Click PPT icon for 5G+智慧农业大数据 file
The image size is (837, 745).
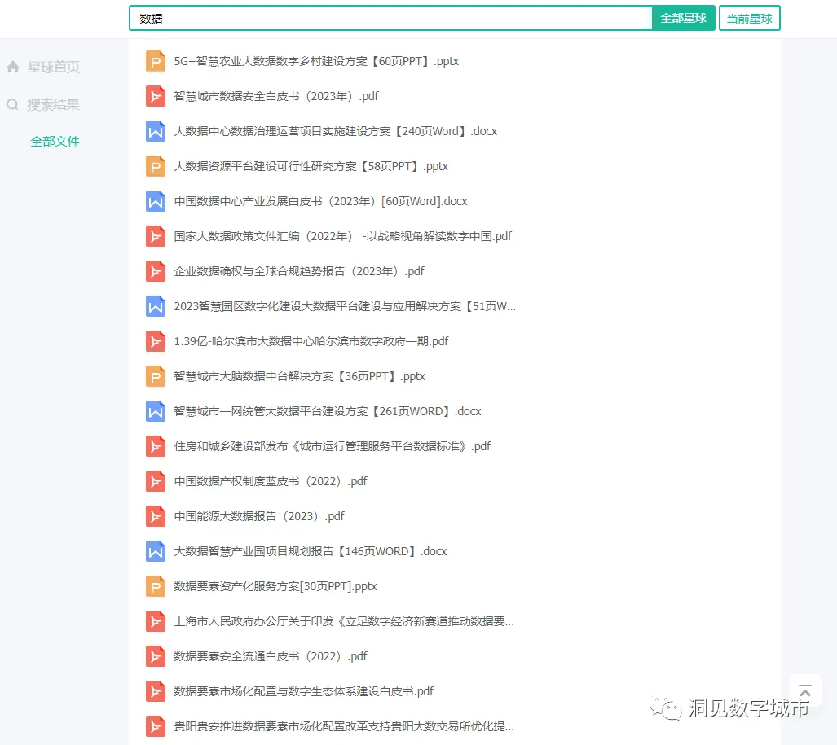[156, 61]
